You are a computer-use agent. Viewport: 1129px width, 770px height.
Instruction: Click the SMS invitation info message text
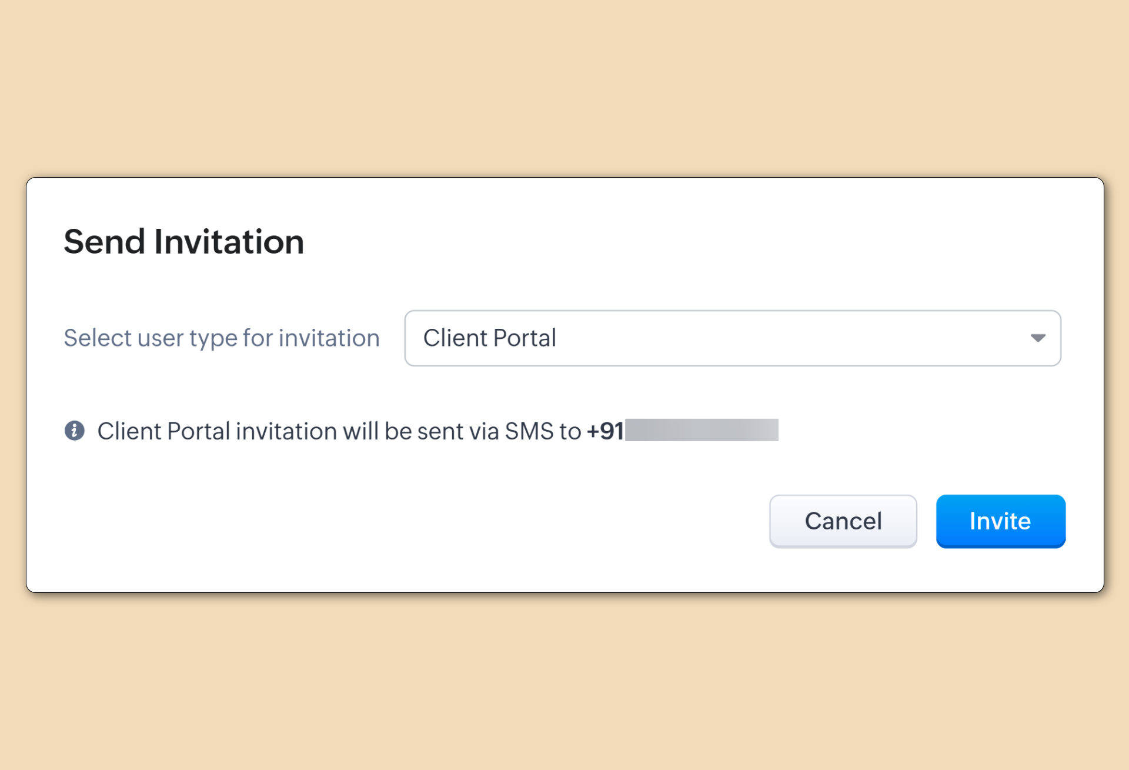339,431
